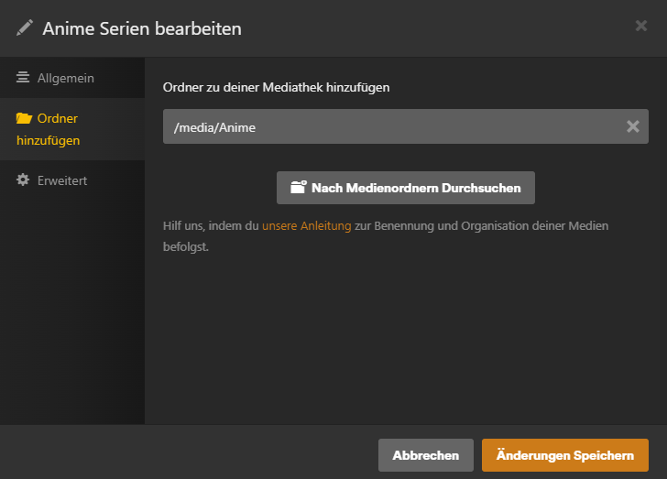This screenshot has height=479, width=667.
Task: Click the dialog title Anime Serien bearbeiten
Action: pyautogui.click(x=142, y=29)
